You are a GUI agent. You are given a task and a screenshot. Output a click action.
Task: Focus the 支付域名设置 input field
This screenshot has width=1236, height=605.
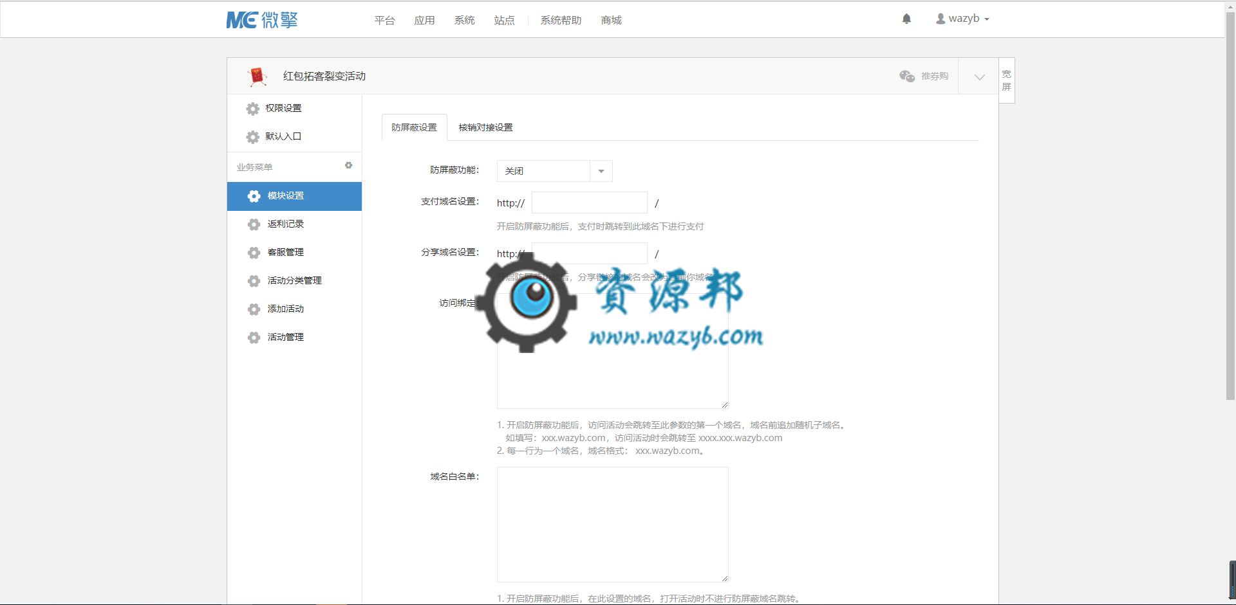[590, 203]
